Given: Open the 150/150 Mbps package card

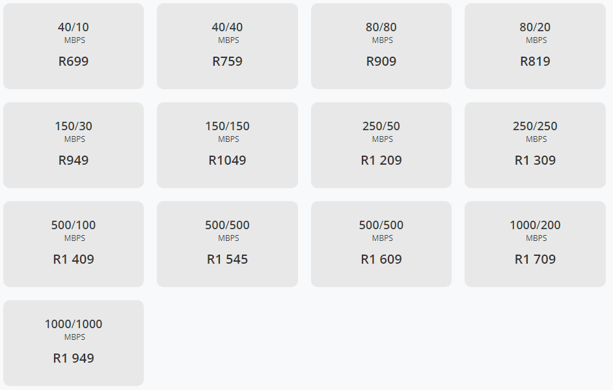Looking at the screenshot, I should pyautogui.click(x=227, y=145).
